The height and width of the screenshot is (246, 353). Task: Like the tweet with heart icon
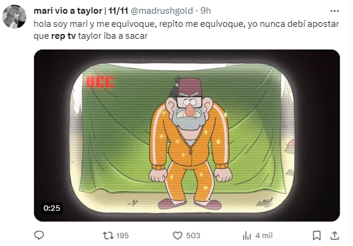coord(177,236)
